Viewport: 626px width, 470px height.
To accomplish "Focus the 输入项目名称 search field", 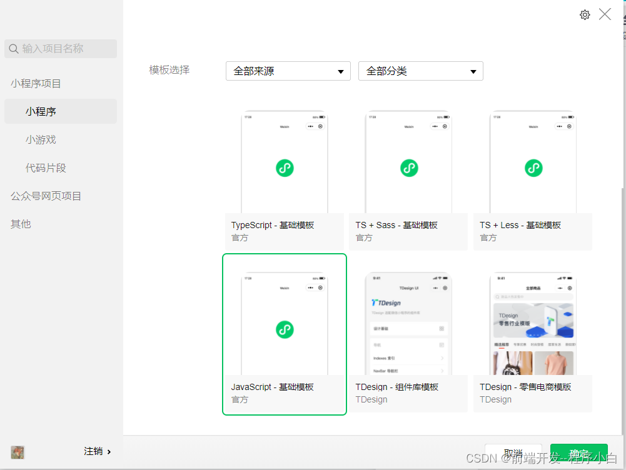I will pyautogui.click(x=61, y=49).
